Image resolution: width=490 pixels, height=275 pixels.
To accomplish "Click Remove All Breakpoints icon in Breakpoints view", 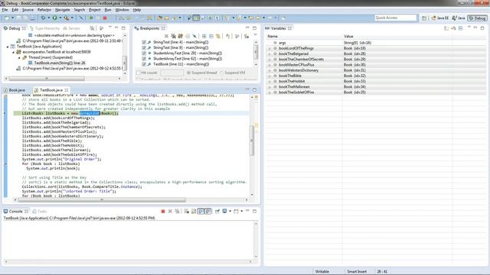I will [x=173, y=36].
